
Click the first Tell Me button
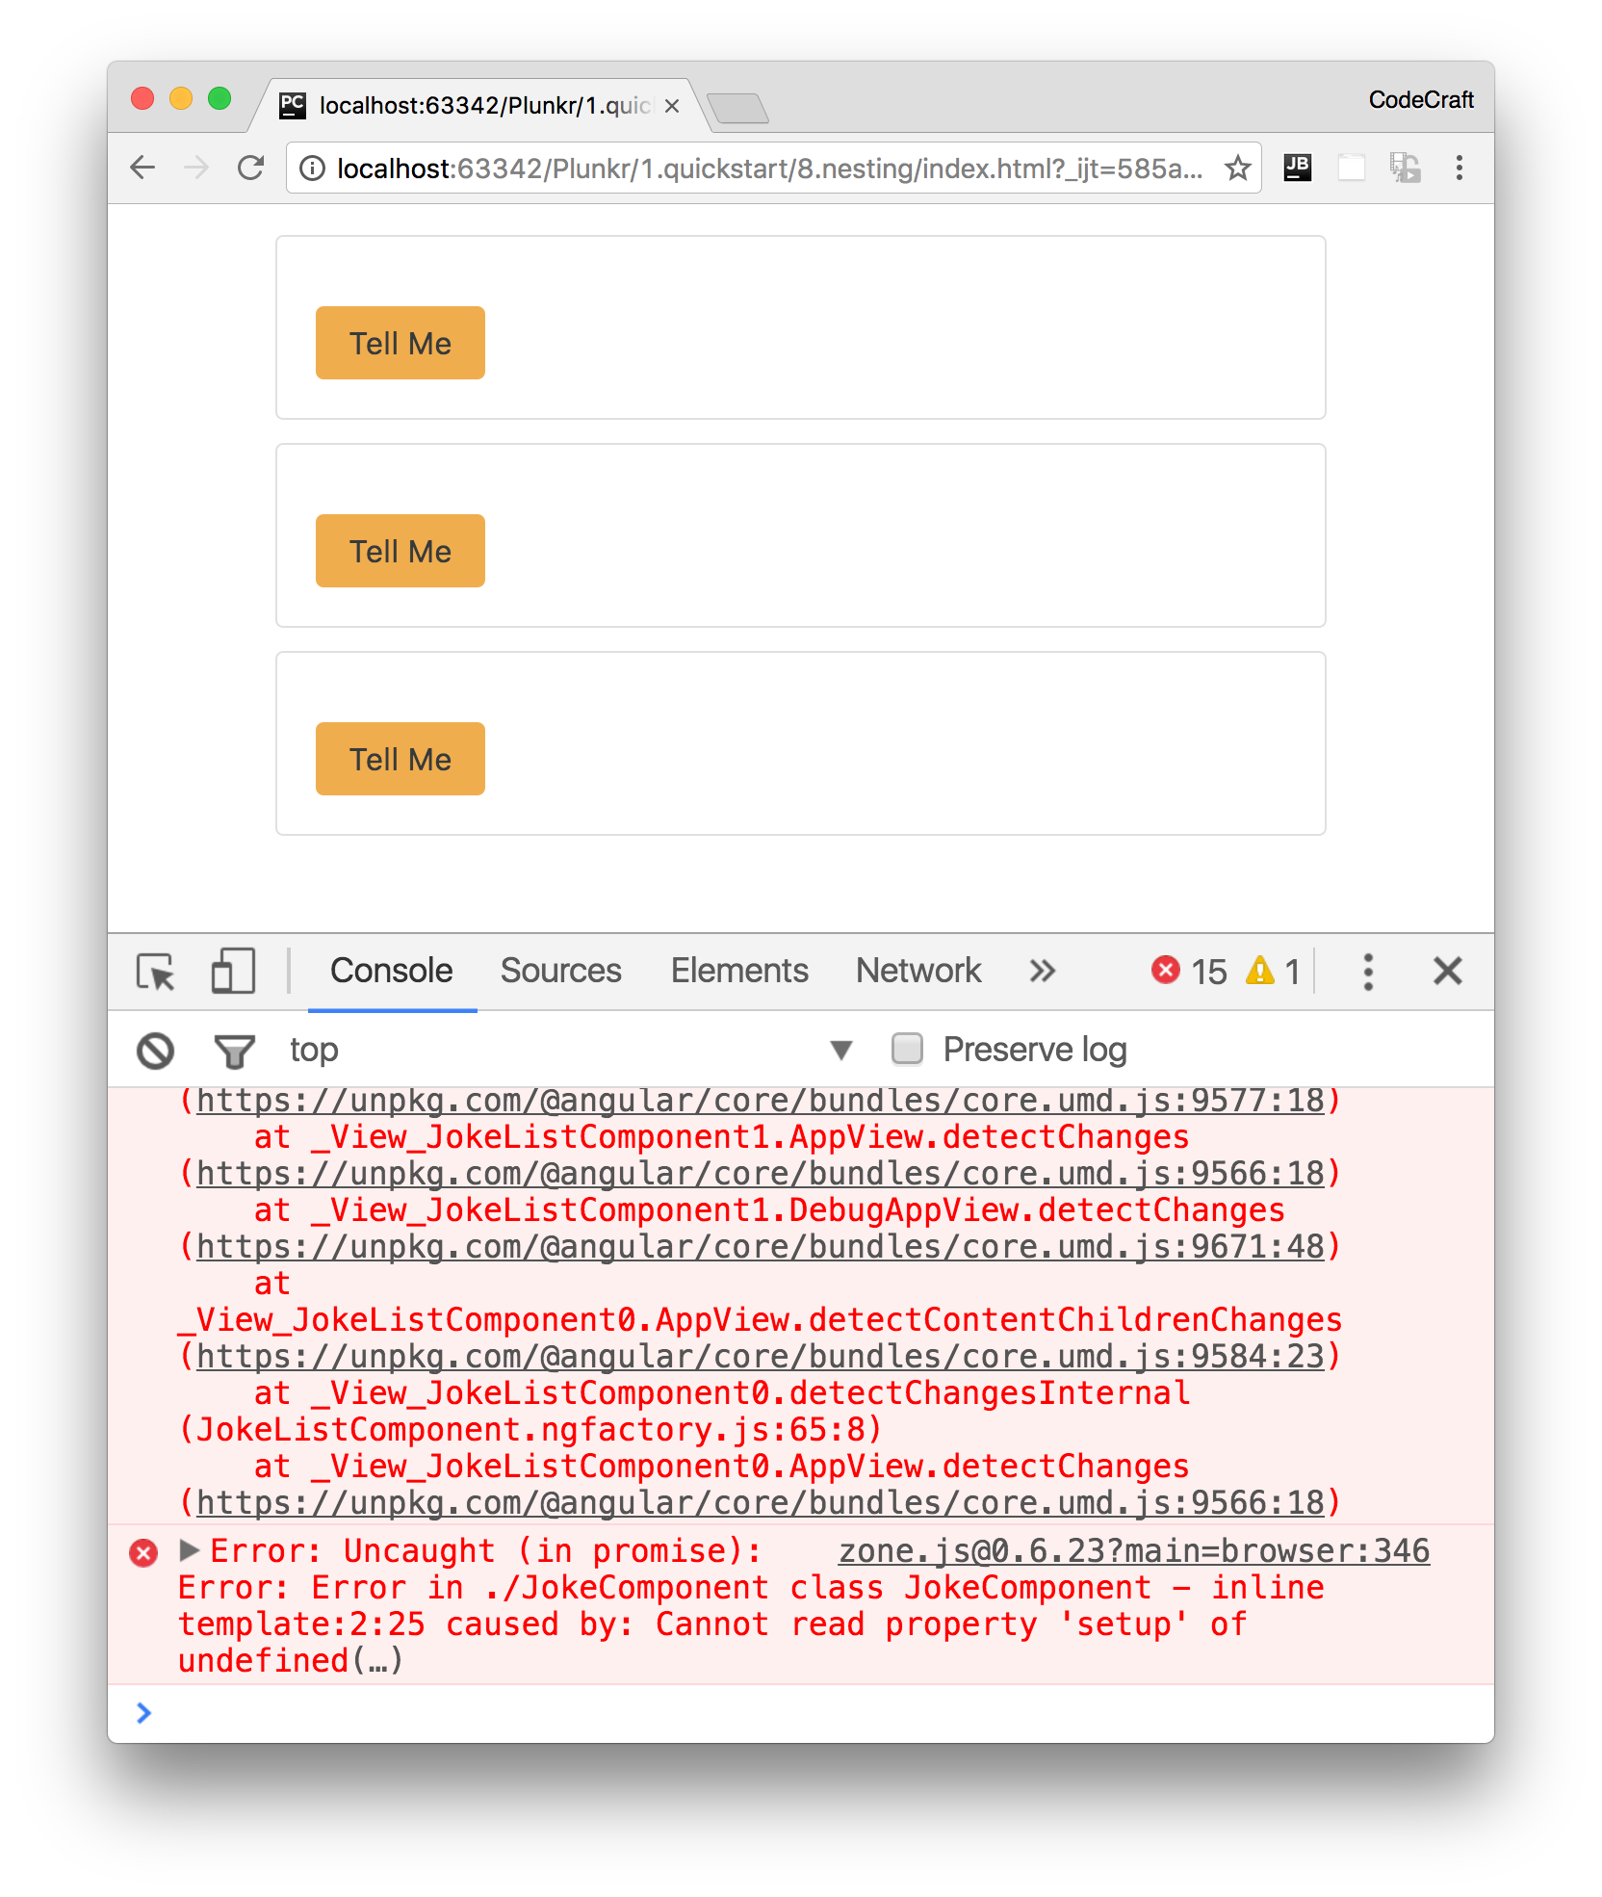click(400, 343)
